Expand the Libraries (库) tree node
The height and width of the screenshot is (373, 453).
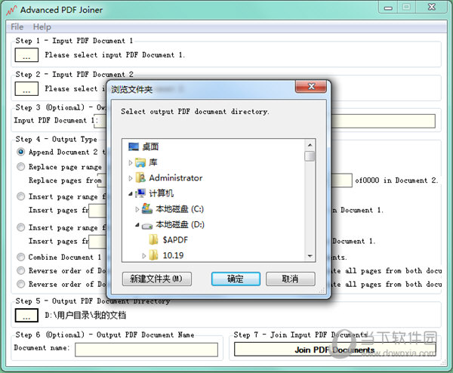(131, 163)
